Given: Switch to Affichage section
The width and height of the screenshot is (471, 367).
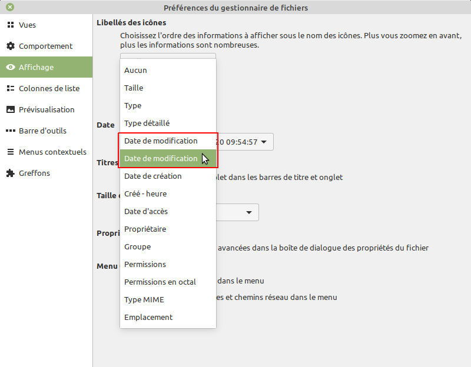Looking at the screenshot, I should pos(47,67).
